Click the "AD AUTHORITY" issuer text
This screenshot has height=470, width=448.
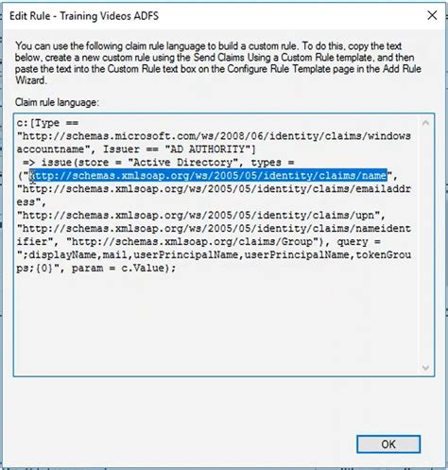click(207, 149)
